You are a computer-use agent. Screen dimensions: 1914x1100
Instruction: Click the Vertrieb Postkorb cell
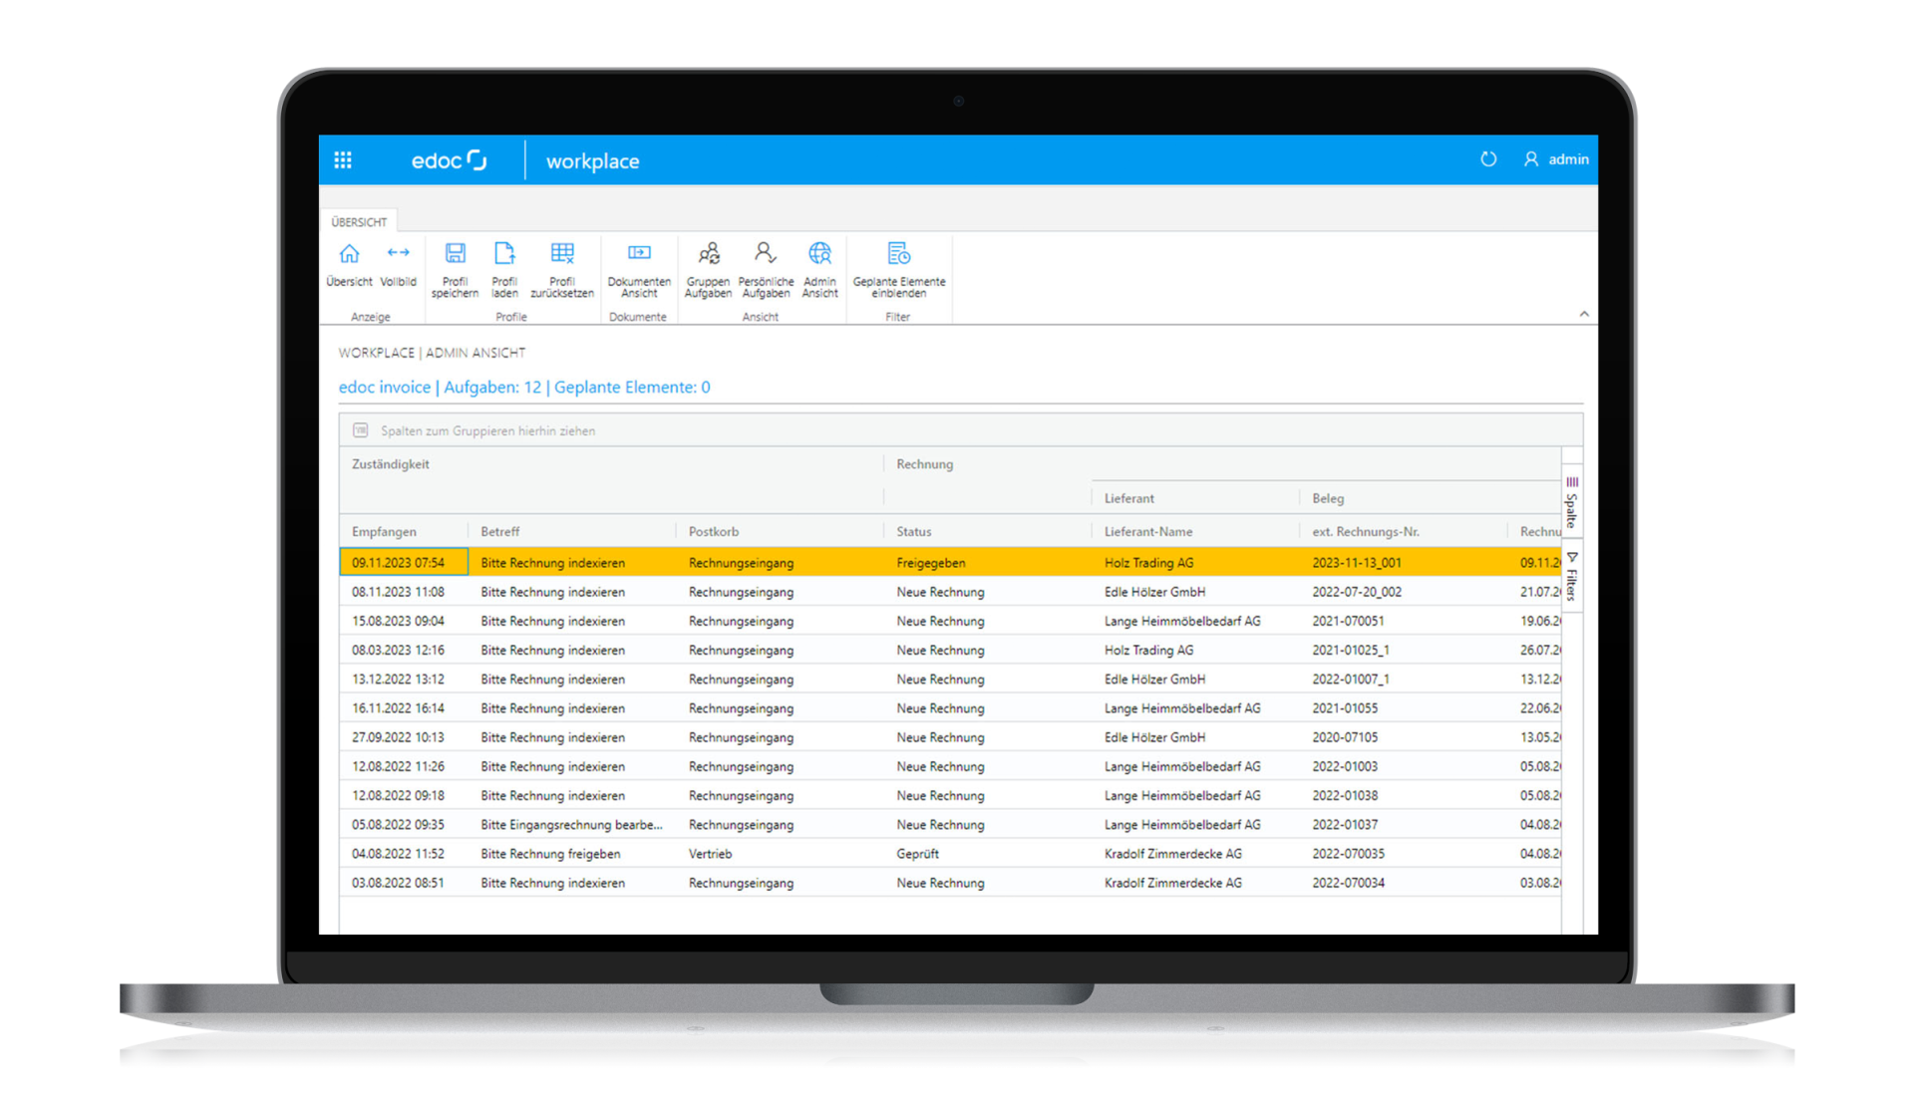point(780,854)
